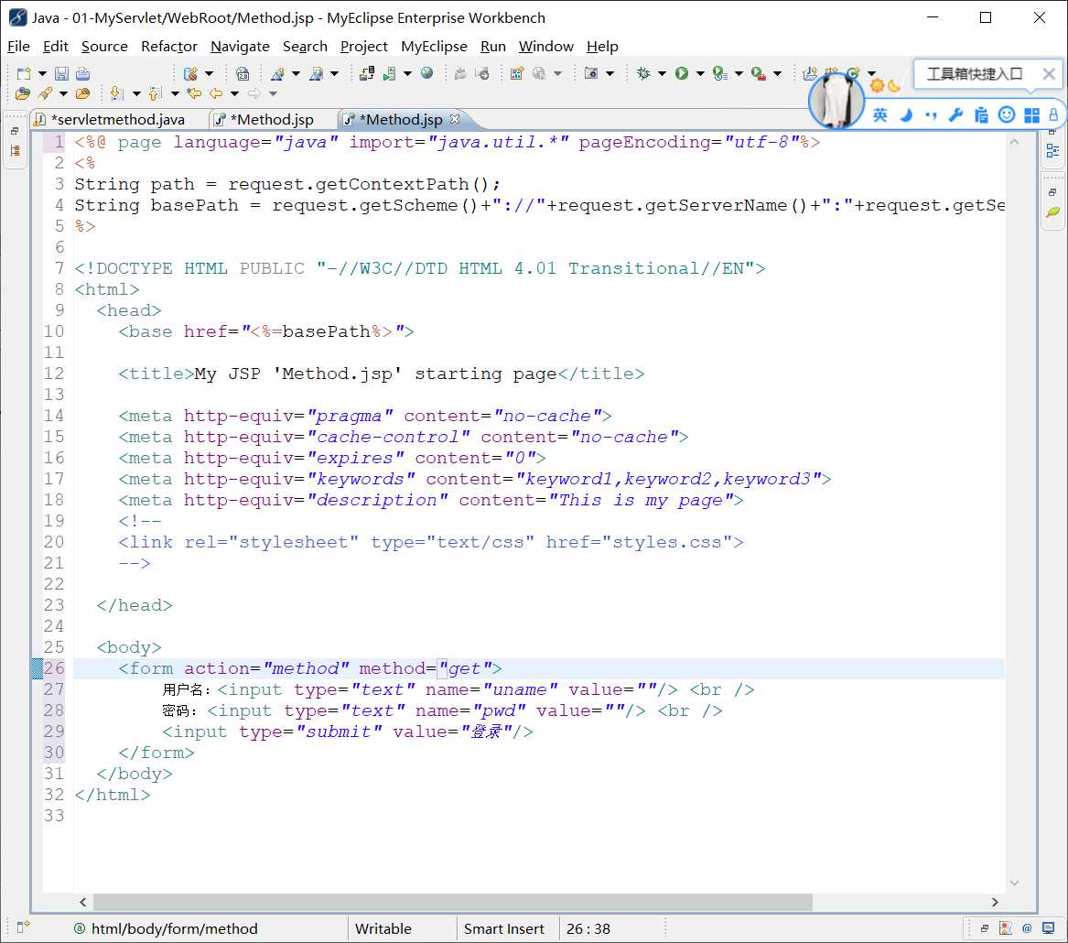Image resolution: width=1068 pixels, height=943 pixels.
Task: Click the Forward navigation grey arrow
Action: pyautogui.click(x=254, y=93)
